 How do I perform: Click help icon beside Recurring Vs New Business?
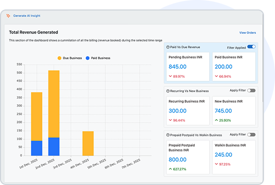(168, 91)
